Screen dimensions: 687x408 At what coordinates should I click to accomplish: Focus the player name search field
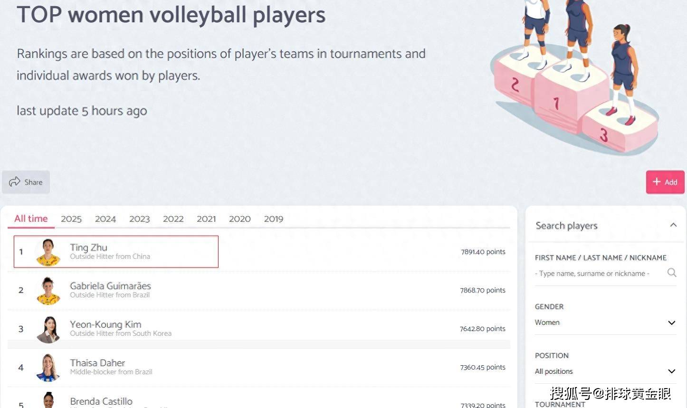pos(599,274)
